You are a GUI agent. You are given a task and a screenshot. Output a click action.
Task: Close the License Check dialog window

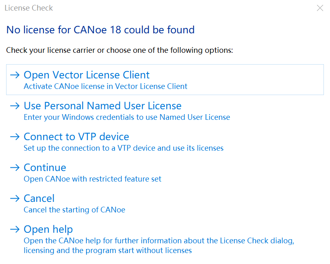point(319,8)
